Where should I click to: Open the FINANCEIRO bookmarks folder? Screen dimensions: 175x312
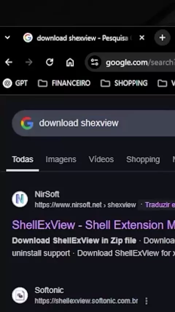pos(64,83)
